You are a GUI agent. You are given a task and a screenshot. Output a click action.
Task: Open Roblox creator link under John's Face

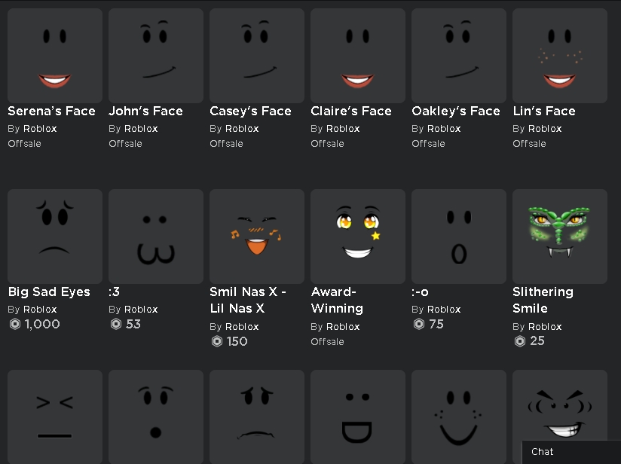(141, 129)
